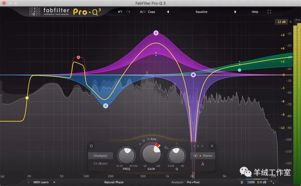The height and width of the screenshot is (186, 301).
Task: Enable the Auto gain option
Action: [152, 139]
